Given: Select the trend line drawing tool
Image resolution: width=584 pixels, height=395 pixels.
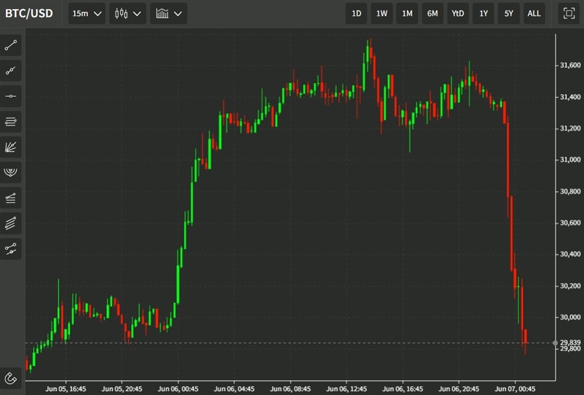Looking at the screenshot, I should [12, 45].
